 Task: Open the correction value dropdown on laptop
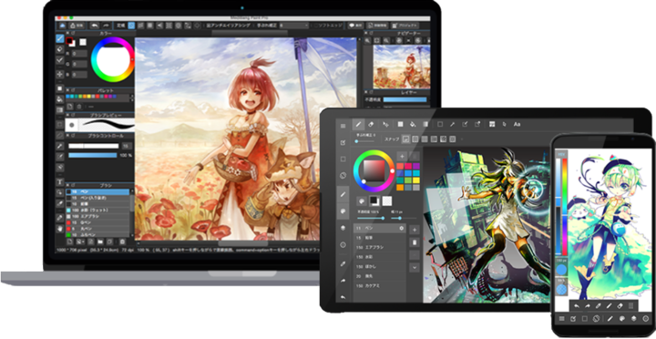(294, 26)
